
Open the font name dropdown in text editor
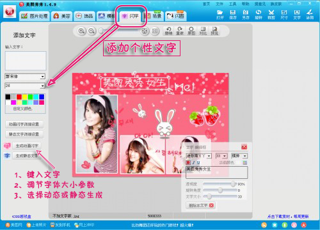point(209,156)
